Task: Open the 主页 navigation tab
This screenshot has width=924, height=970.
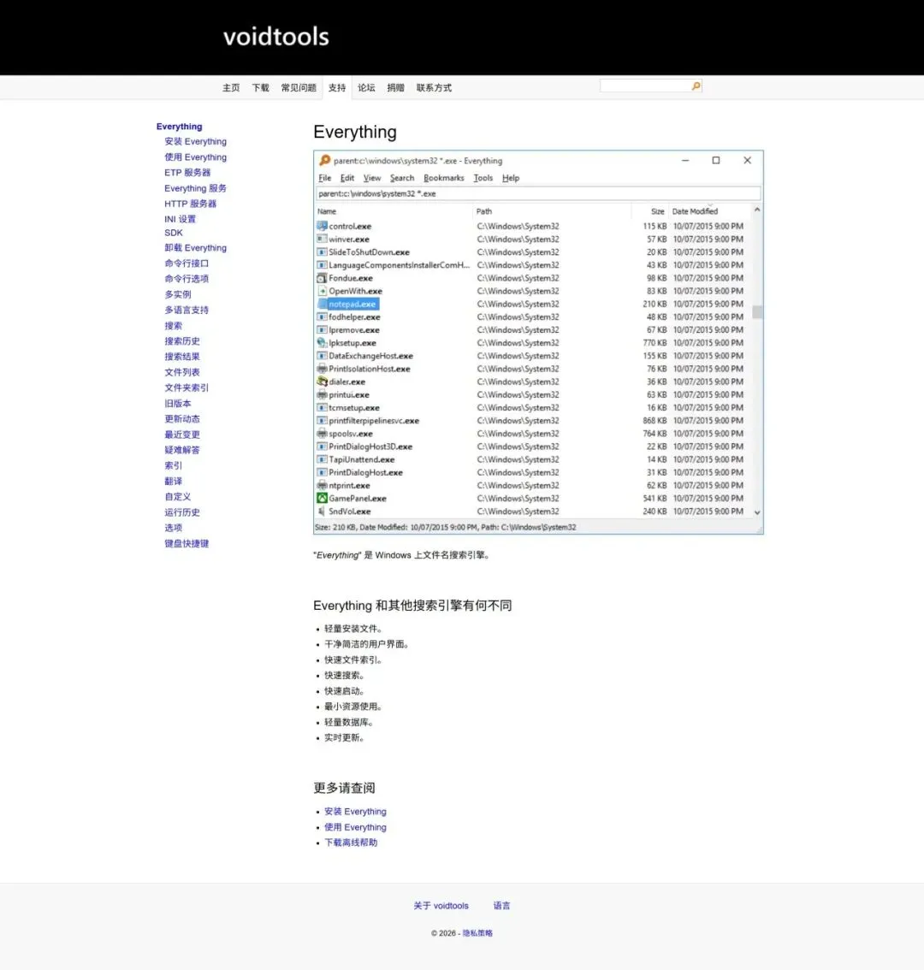Action: coord(231,88)
